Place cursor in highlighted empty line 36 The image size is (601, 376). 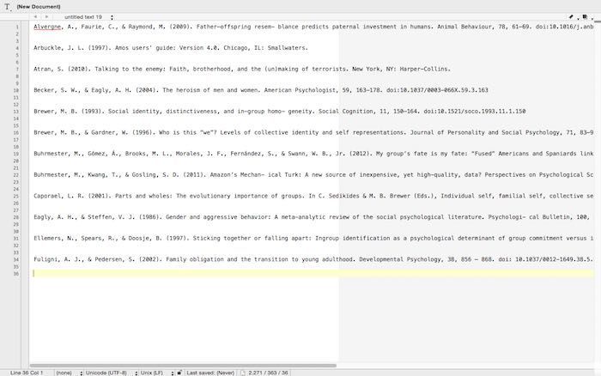point(313,273)
